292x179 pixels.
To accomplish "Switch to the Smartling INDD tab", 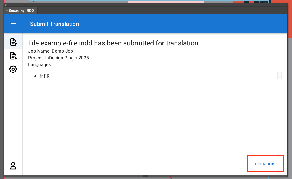I will tap(21, 11).
